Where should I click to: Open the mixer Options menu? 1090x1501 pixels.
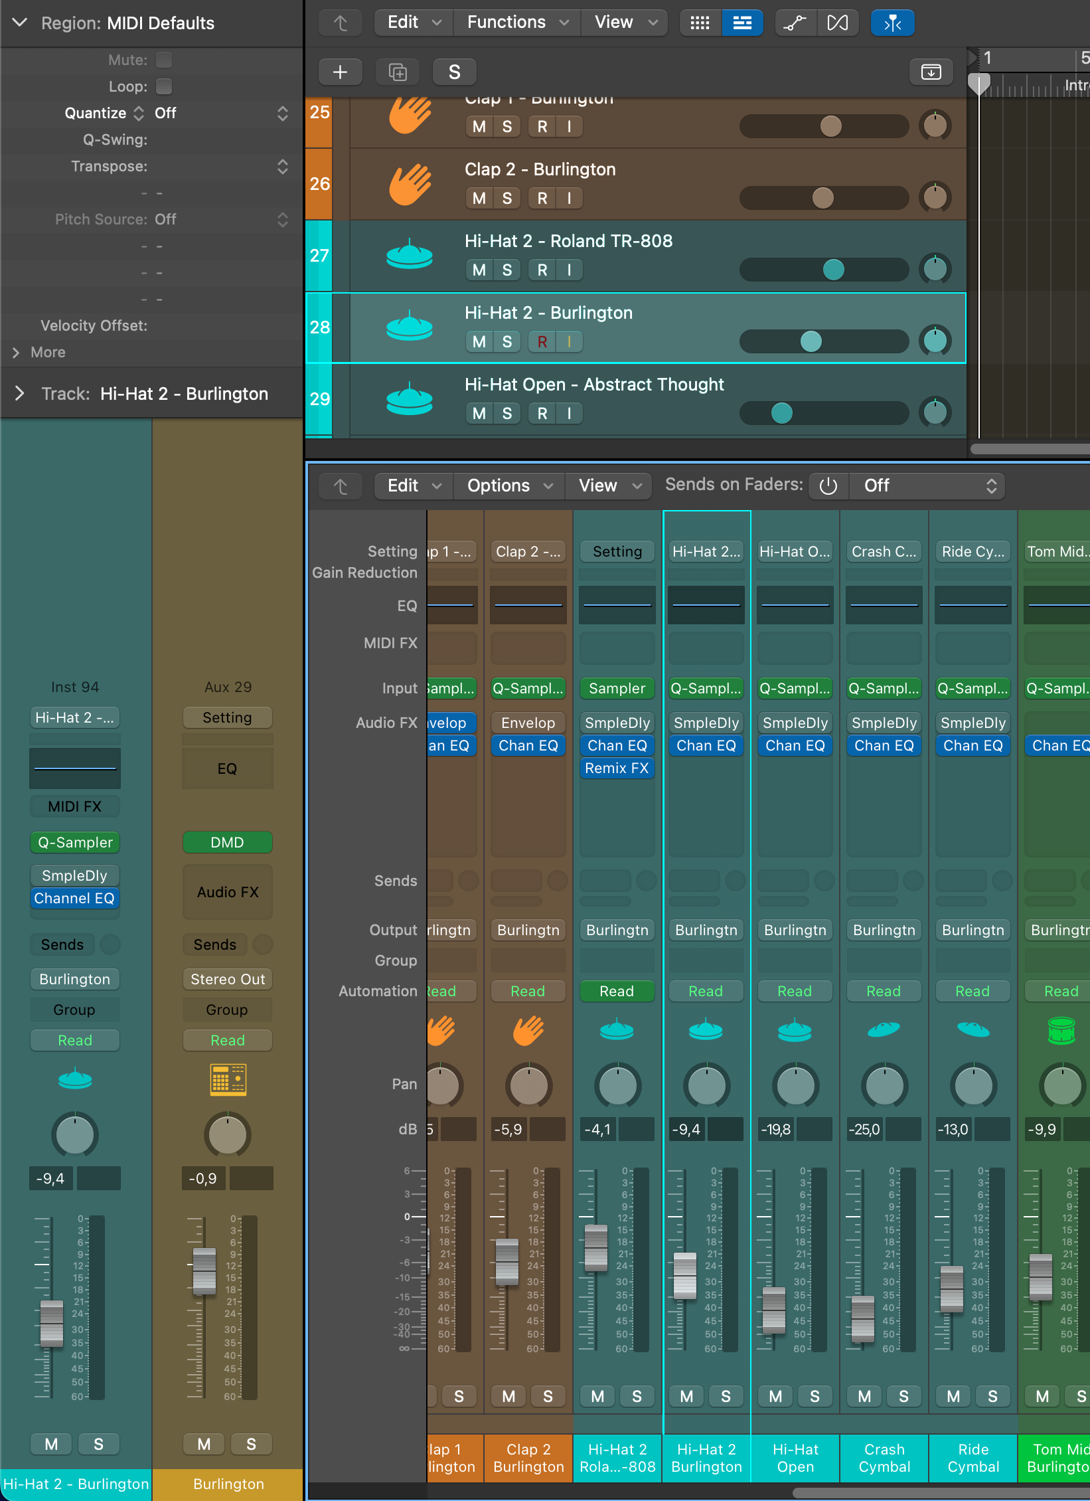[510, 486]
